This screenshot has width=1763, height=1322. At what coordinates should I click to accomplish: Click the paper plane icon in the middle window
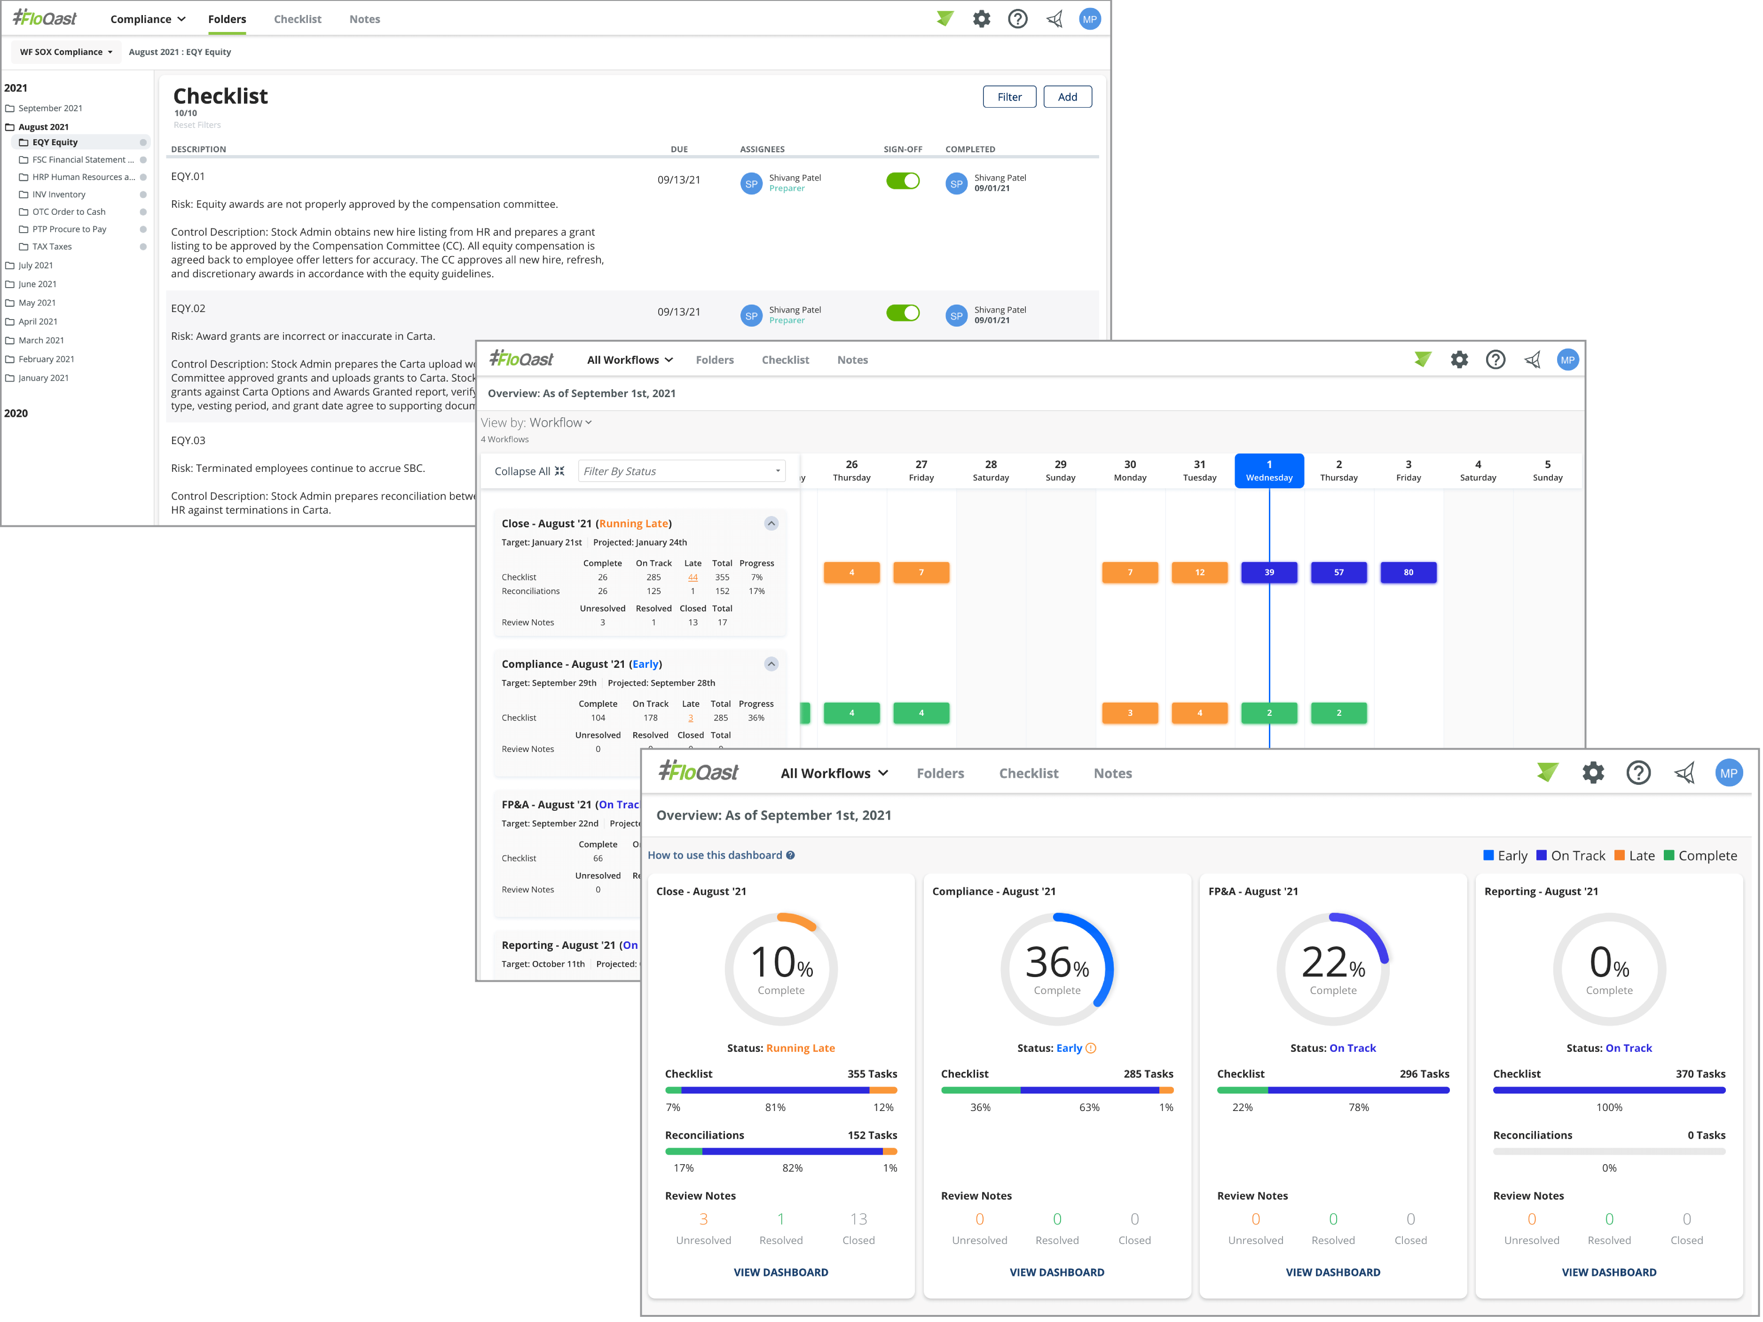point(1532,360)
